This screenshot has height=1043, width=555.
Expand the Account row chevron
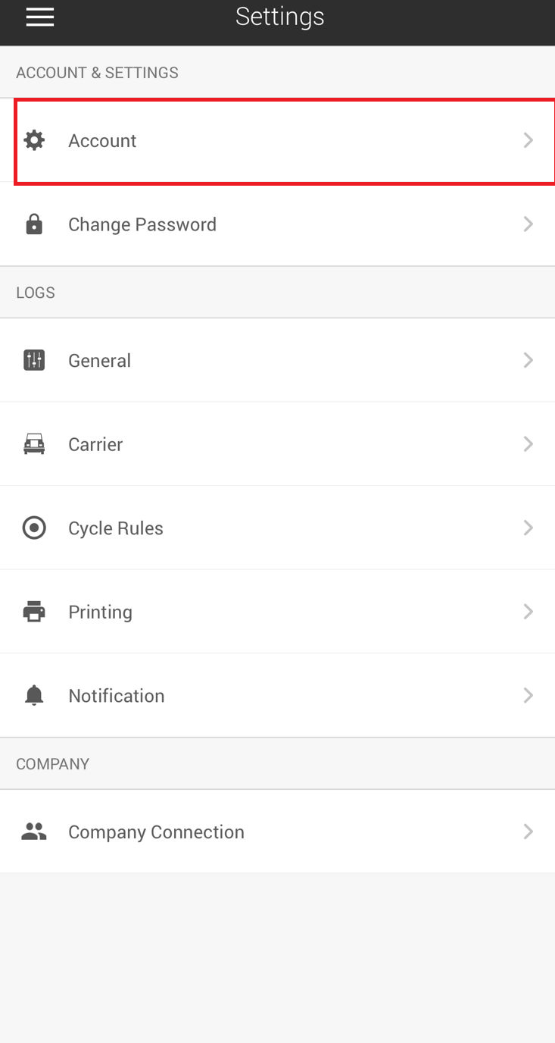(528, 140)
